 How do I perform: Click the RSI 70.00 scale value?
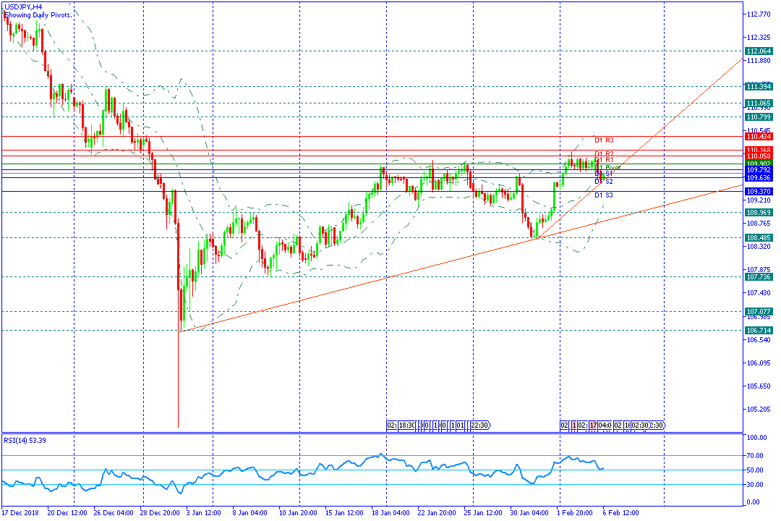click(x=757, y=456)
